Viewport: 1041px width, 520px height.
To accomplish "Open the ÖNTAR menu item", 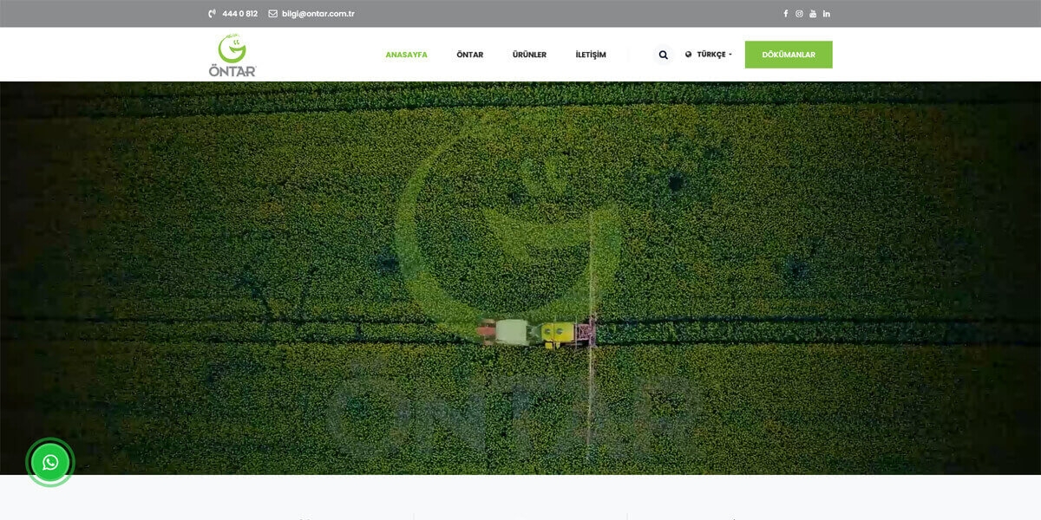I will click(x=470, y=55).
